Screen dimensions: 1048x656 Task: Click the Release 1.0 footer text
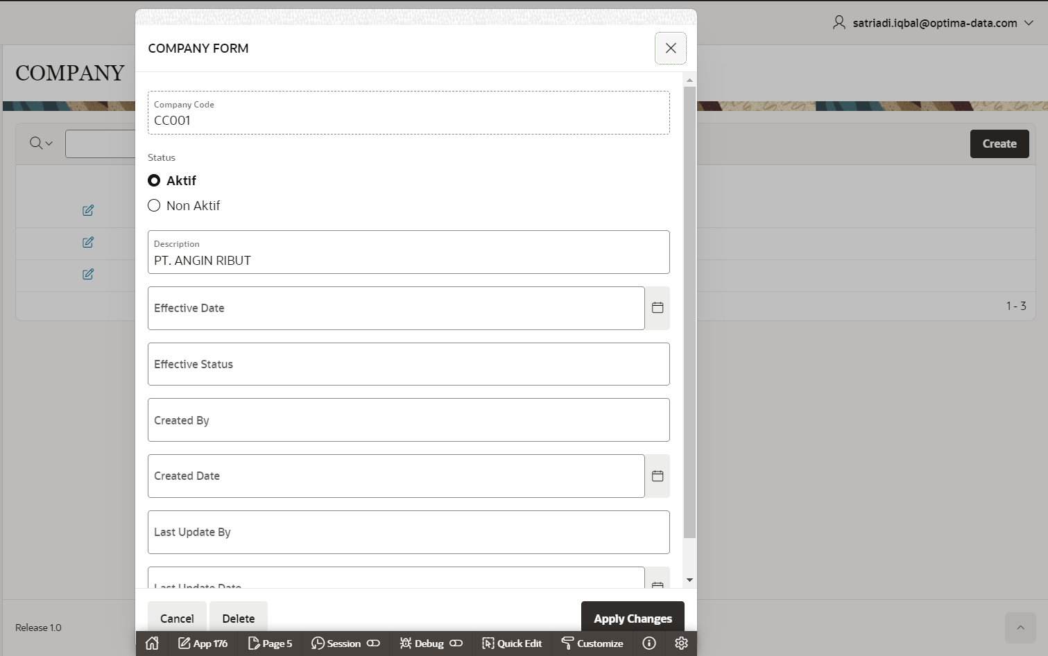coord(38,628)
